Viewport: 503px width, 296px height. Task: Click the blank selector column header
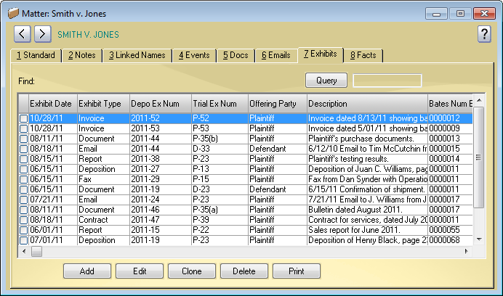pyautogui.click(x=23, y=104)
